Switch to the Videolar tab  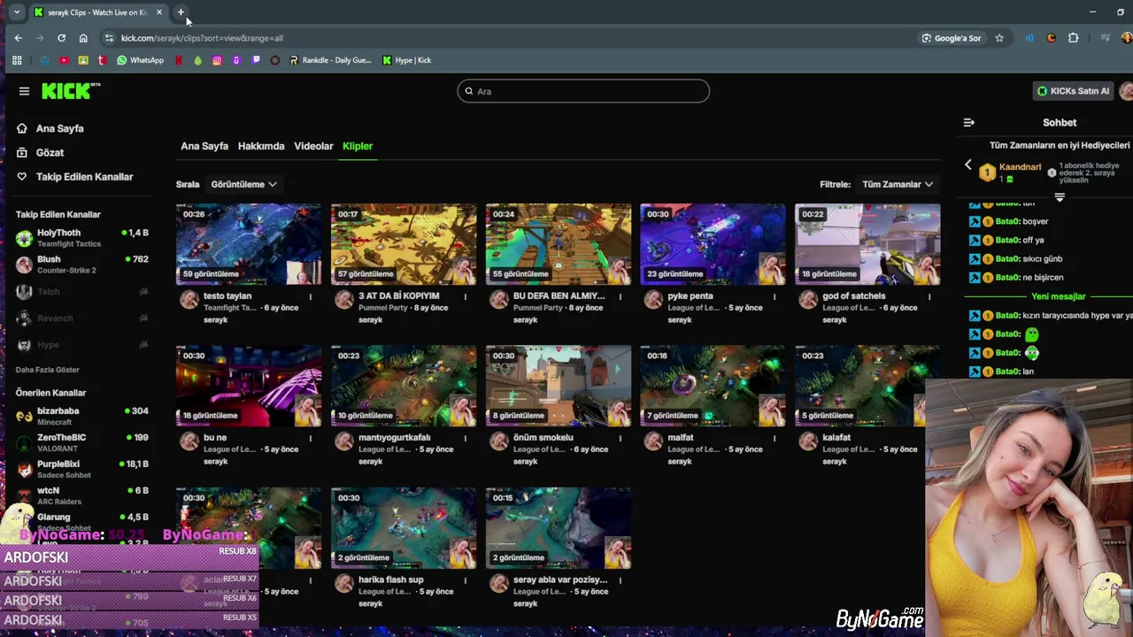click(x=313, y=146)
